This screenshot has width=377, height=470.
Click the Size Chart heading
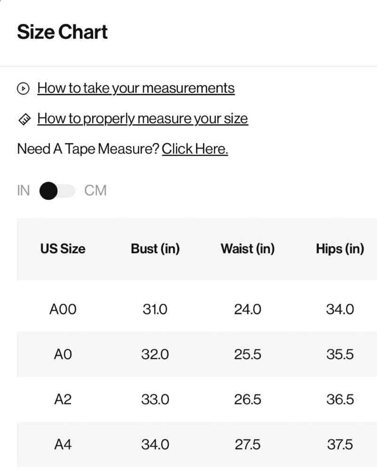click(63, 32)
